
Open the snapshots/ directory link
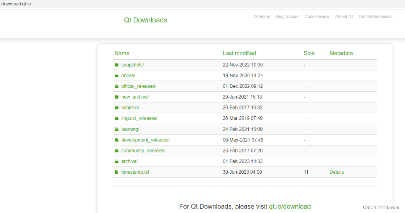click(x=132, y=65)
